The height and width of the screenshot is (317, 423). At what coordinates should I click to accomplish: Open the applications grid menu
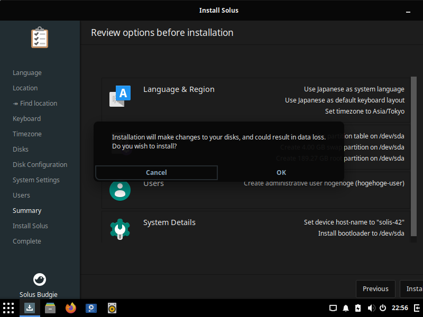click(8, 308)
